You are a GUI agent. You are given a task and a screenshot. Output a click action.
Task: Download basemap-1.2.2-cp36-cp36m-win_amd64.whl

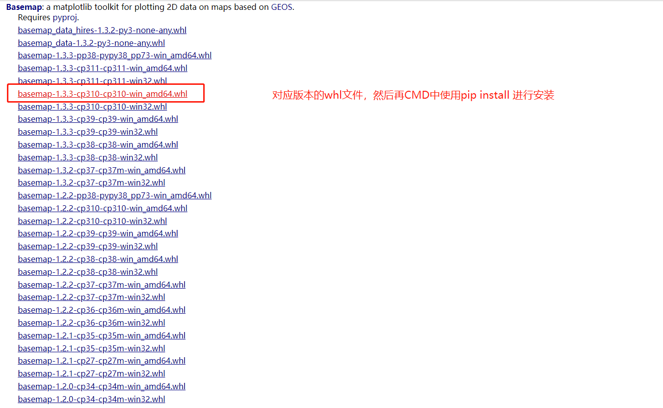pyautogui.click(x=102, y=310)
